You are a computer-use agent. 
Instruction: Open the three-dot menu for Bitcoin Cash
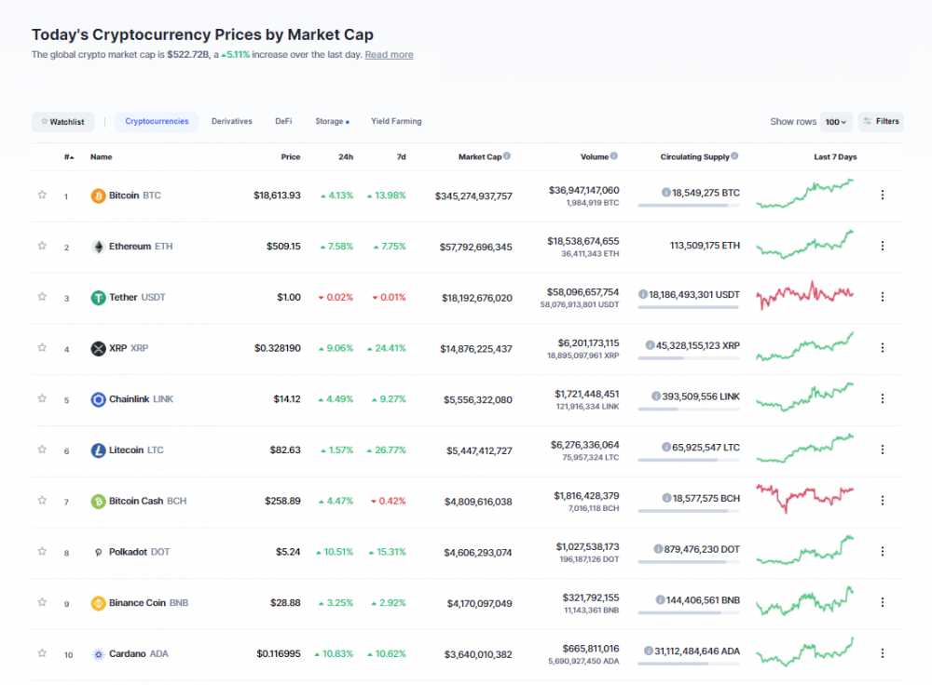pos(882,501)
